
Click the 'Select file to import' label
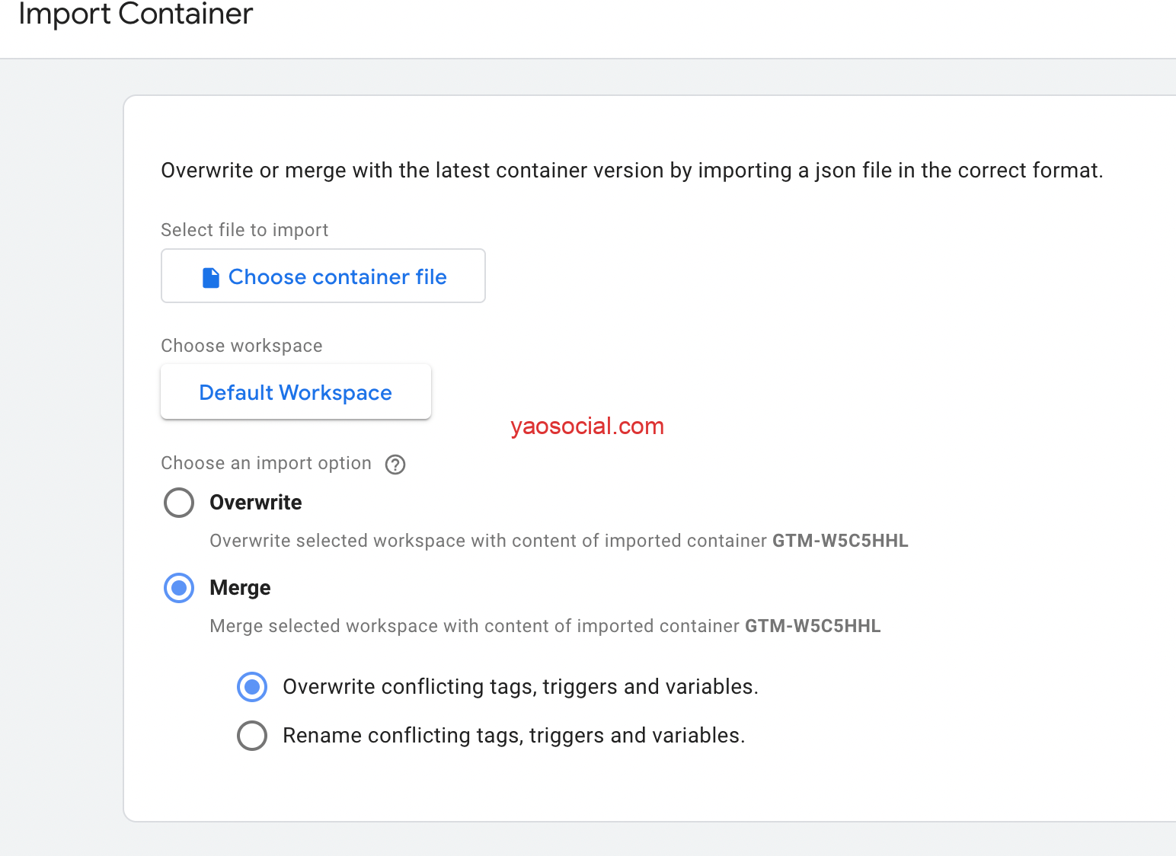[x=244, y=230]
